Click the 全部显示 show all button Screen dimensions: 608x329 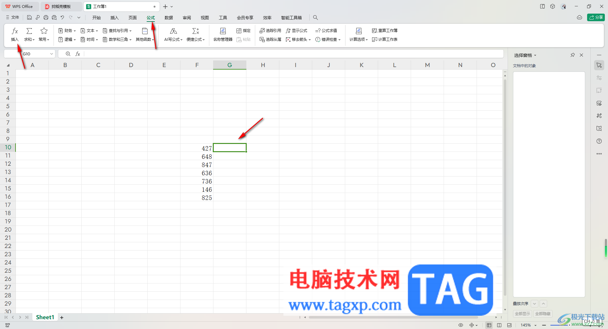pyautogui.click(x=522, y=314)
